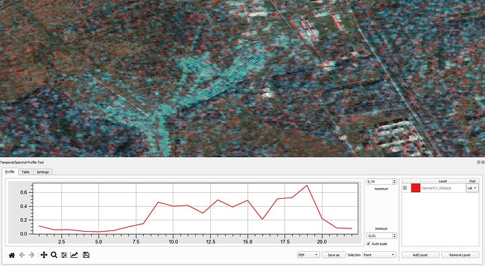Click the Save as button

click(333, 255)
